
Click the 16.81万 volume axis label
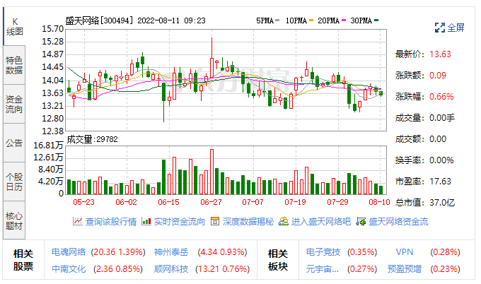(x=48, y=146)
